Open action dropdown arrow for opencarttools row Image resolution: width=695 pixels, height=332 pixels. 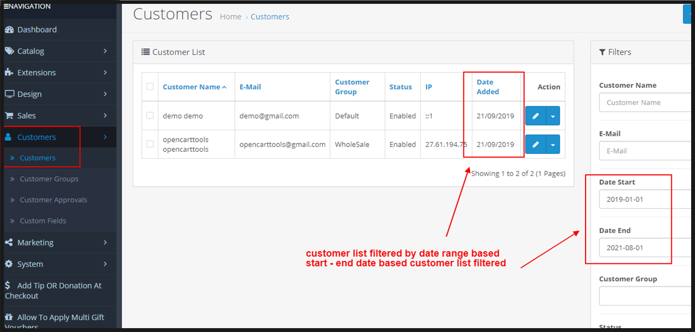point(553,145)
